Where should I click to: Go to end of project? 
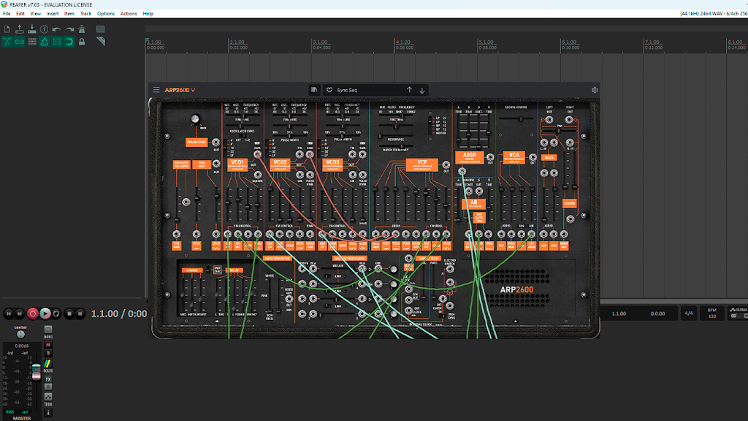pyautogui.click(x=20, y=314)
